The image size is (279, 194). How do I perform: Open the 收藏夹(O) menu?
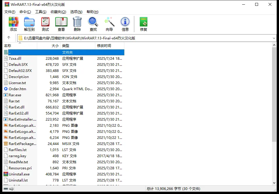tap(58, 12)
